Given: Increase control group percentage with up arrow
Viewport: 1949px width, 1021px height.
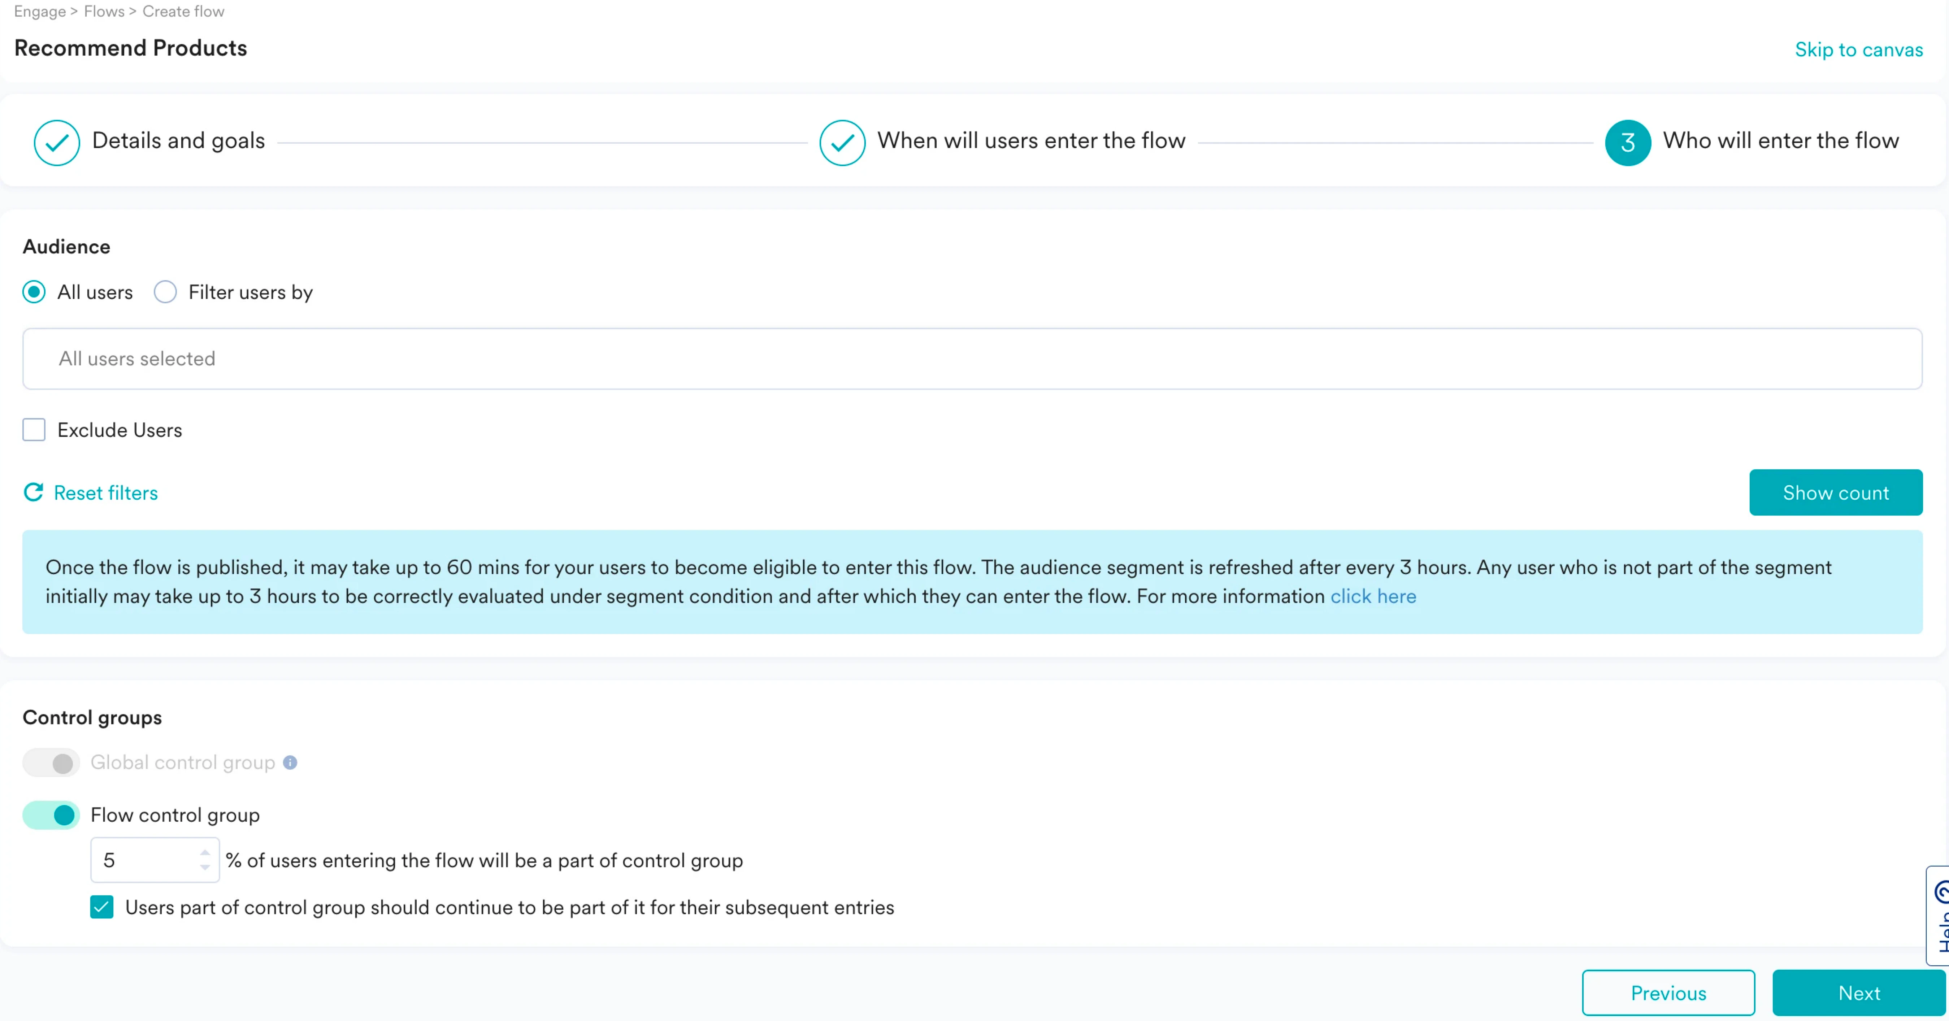Looking at the screenshot, I should coord(205,852).
